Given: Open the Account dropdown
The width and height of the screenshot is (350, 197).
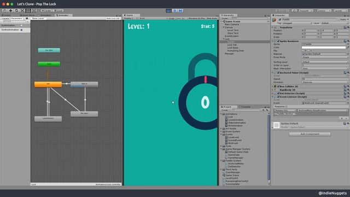Looking at the screenshot, I should (x=306, y=10).
